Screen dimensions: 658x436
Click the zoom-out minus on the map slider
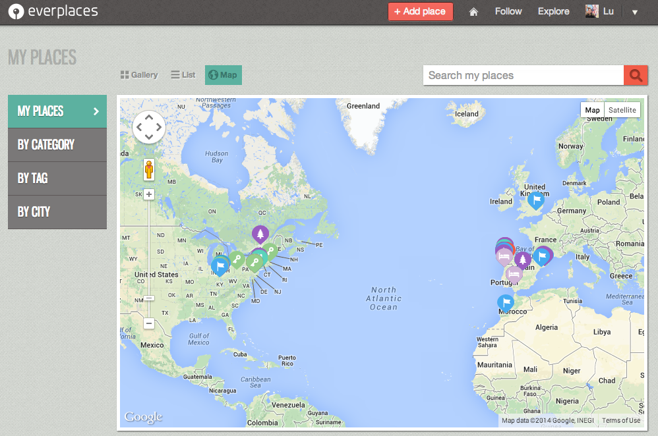149,323
